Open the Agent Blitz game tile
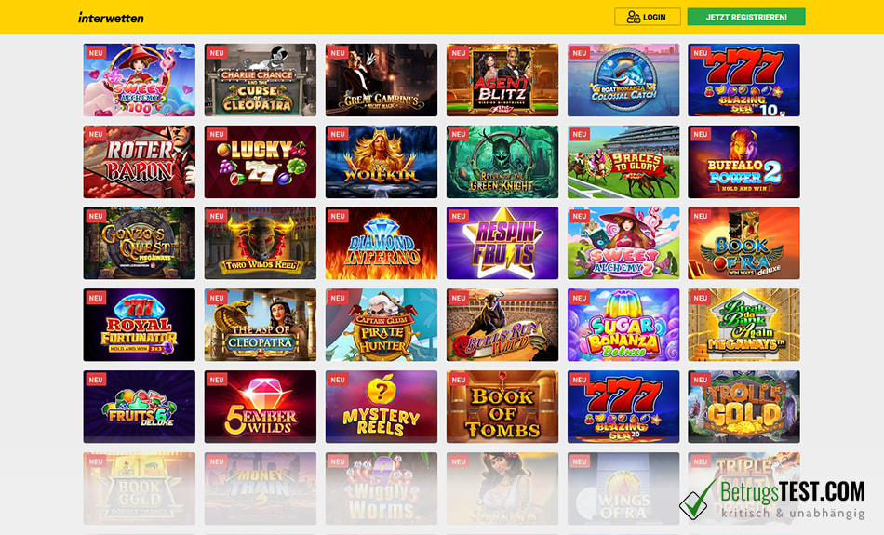The image size is (884, 535). click(502, 80)
